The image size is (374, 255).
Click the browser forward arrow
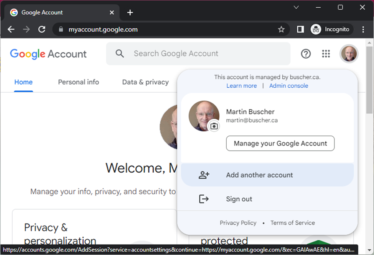click(26, 29)
